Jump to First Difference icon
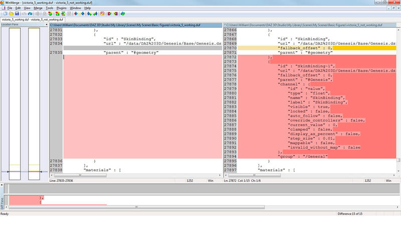 coord(58,14)
